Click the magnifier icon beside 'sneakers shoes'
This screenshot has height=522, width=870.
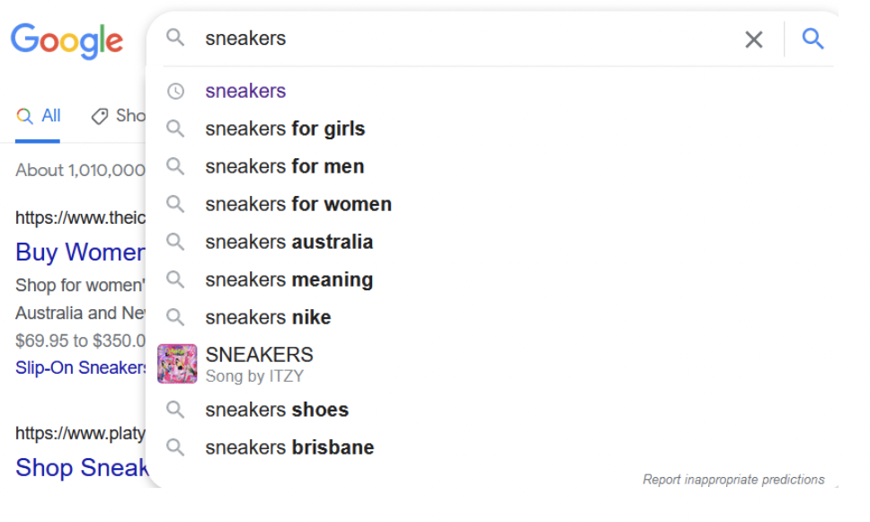[x=176, y=410]
